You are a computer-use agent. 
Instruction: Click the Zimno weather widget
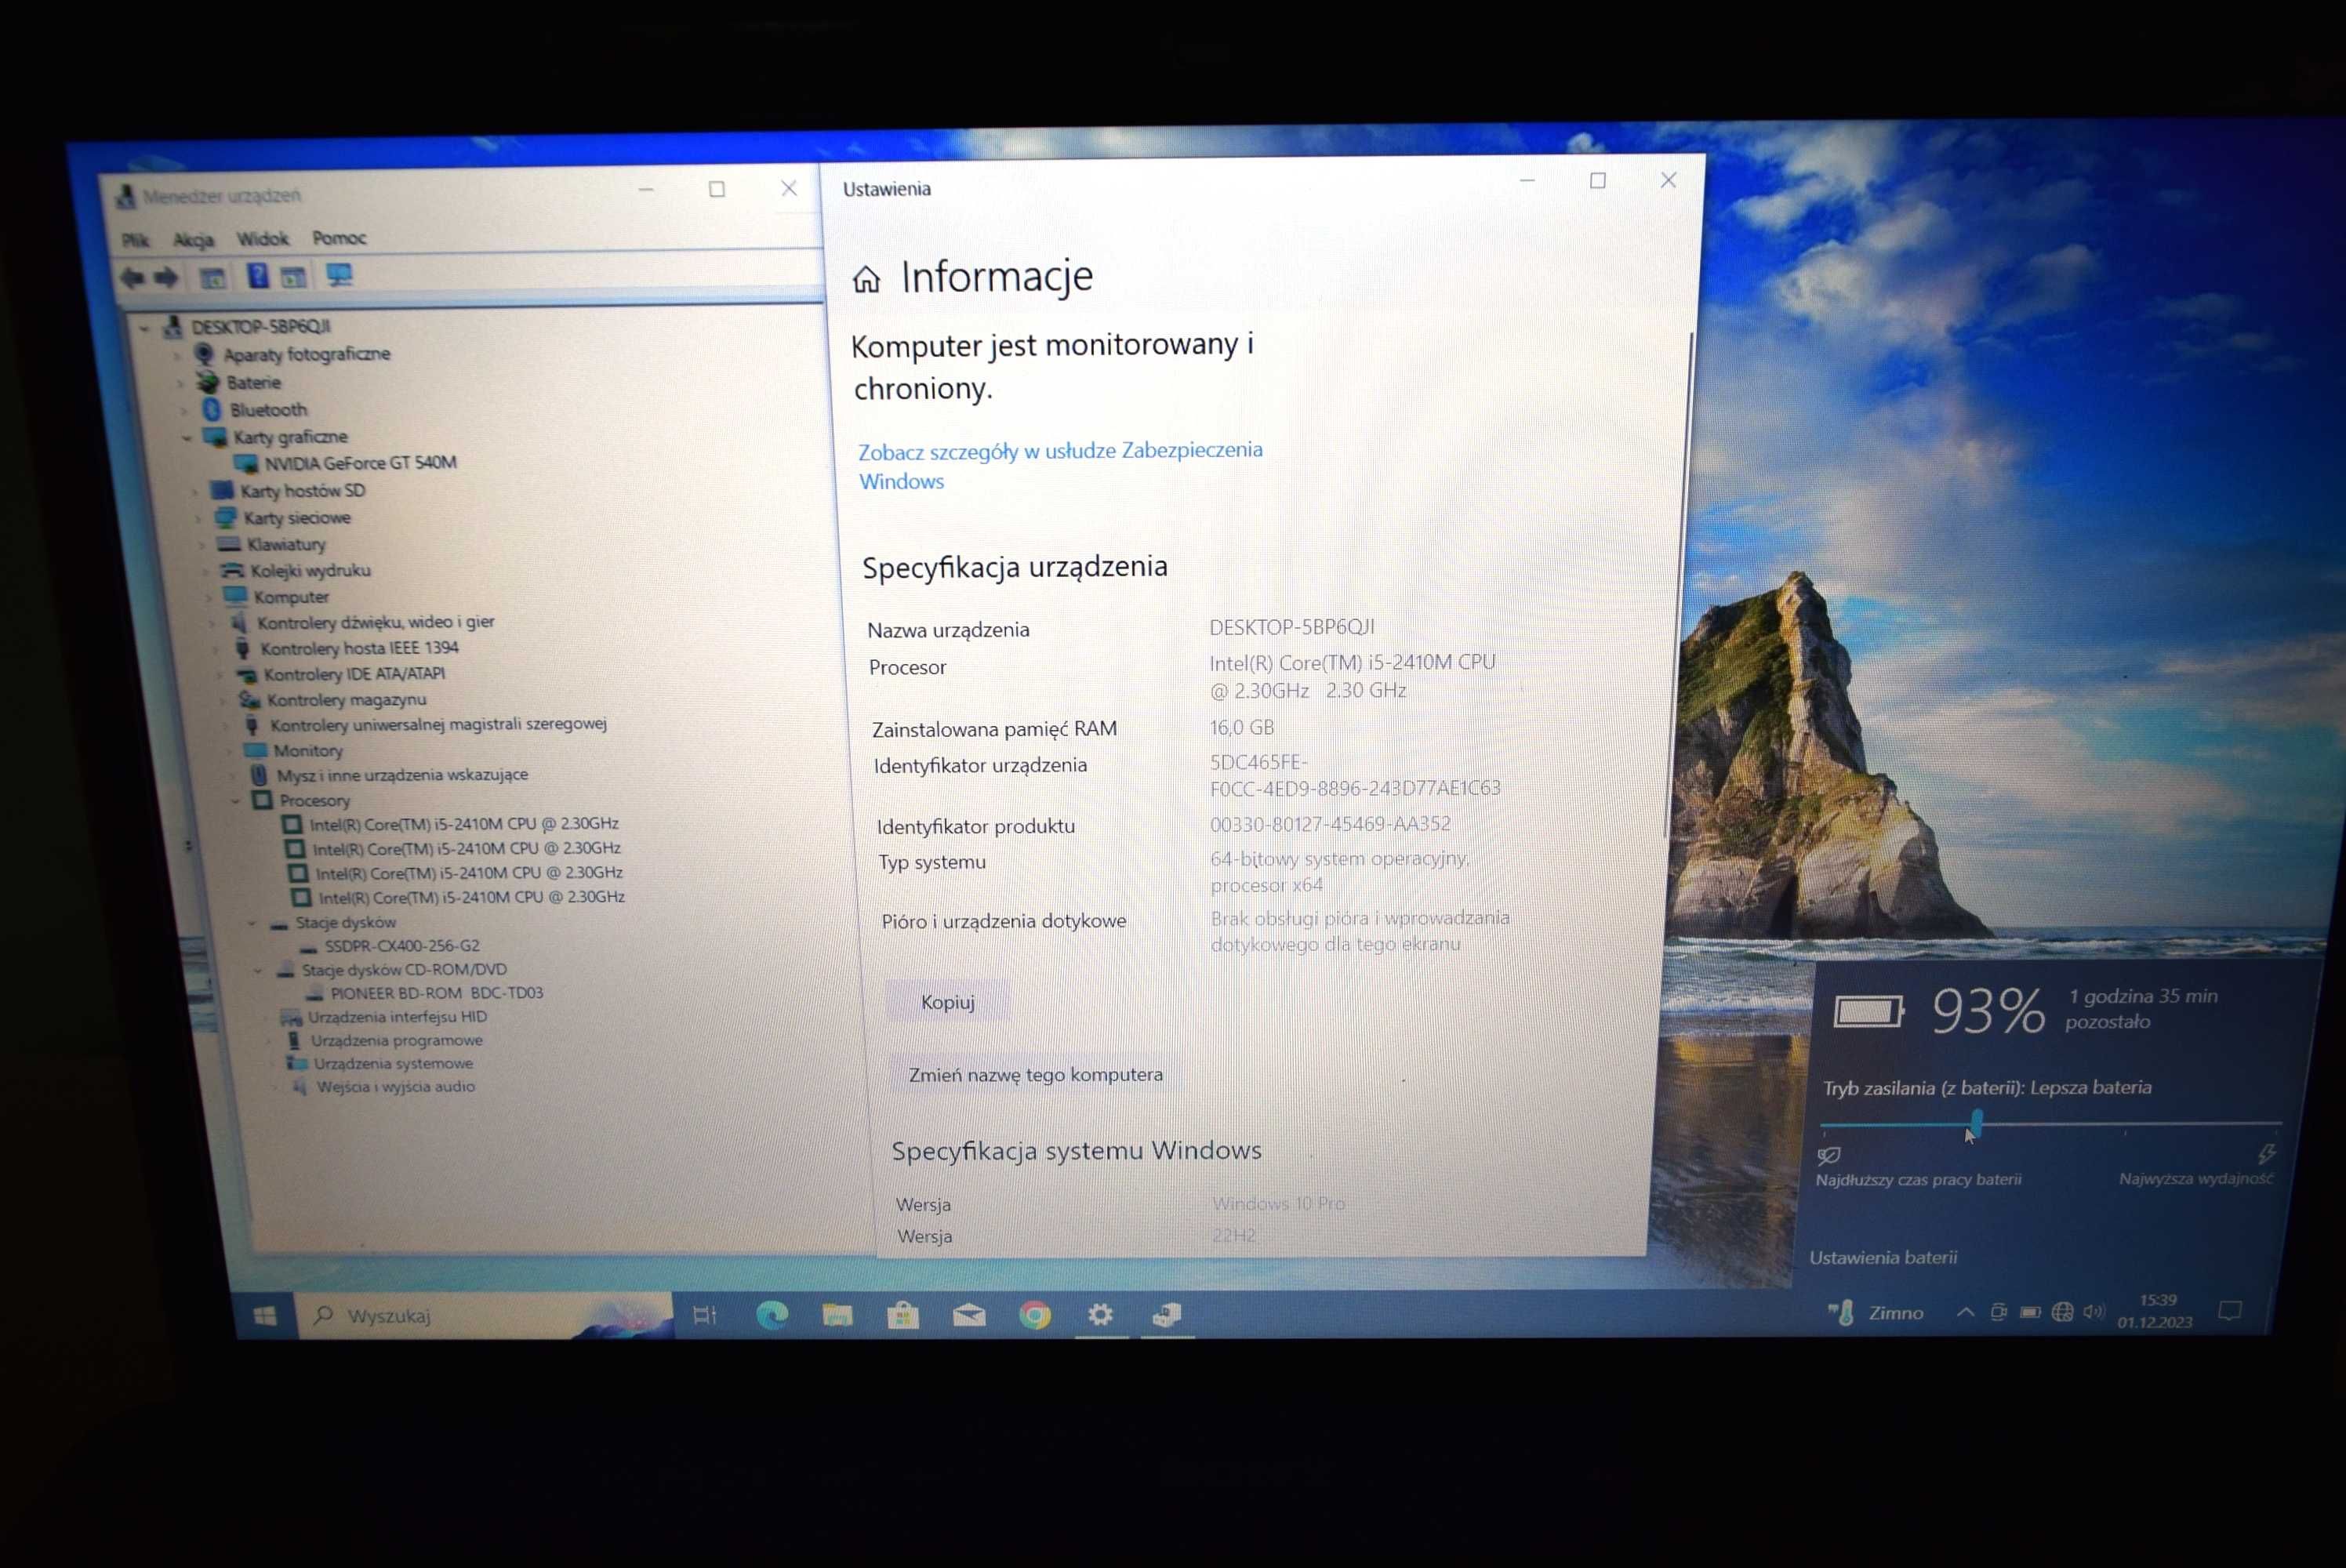click(1876, 1313)
